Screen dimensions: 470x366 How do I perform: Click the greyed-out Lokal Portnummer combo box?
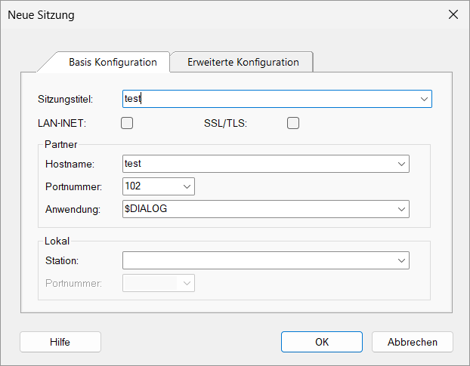(x=158, y=283)
